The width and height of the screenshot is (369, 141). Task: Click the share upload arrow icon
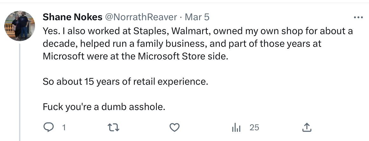pos(307,128)
